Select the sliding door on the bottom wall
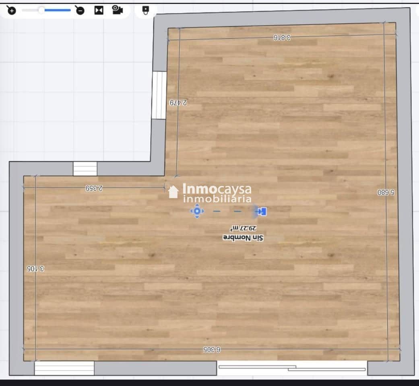Image resolution: width=419 pixels, height=386 pixels. tap(292, 368)
